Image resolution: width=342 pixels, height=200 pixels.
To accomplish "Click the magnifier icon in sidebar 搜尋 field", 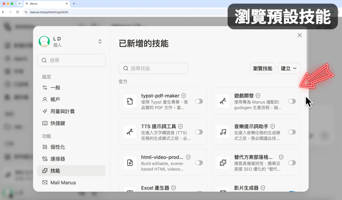I will (x=44, y=60).
